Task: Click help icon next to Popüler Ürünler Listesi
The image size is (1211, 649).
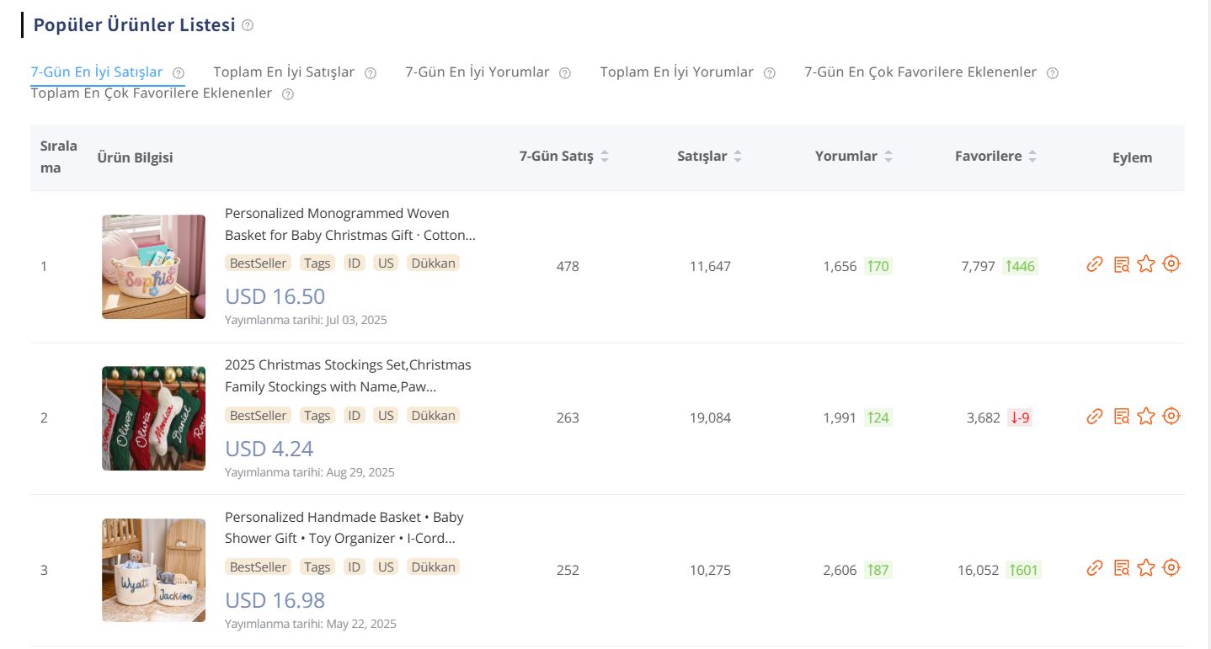Action: (247, 26)
